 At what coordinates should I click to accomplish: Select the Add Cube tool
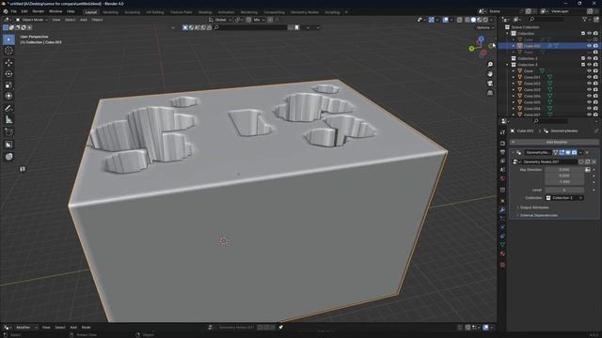pos(8,132)
